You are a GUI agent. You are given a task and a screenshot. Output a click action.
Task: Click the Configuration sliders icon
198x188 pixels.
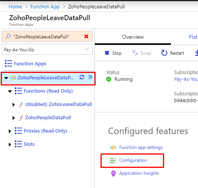(x=113, y=161)
